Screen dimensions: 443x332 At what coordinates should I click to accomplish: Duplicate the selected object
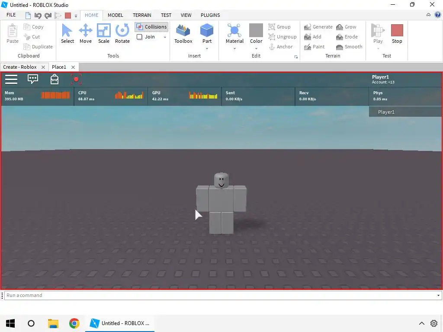point(38,47)
